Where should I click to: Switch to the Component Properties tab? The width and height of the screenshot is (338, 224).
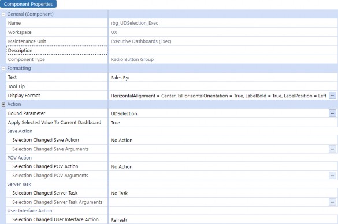28,4
